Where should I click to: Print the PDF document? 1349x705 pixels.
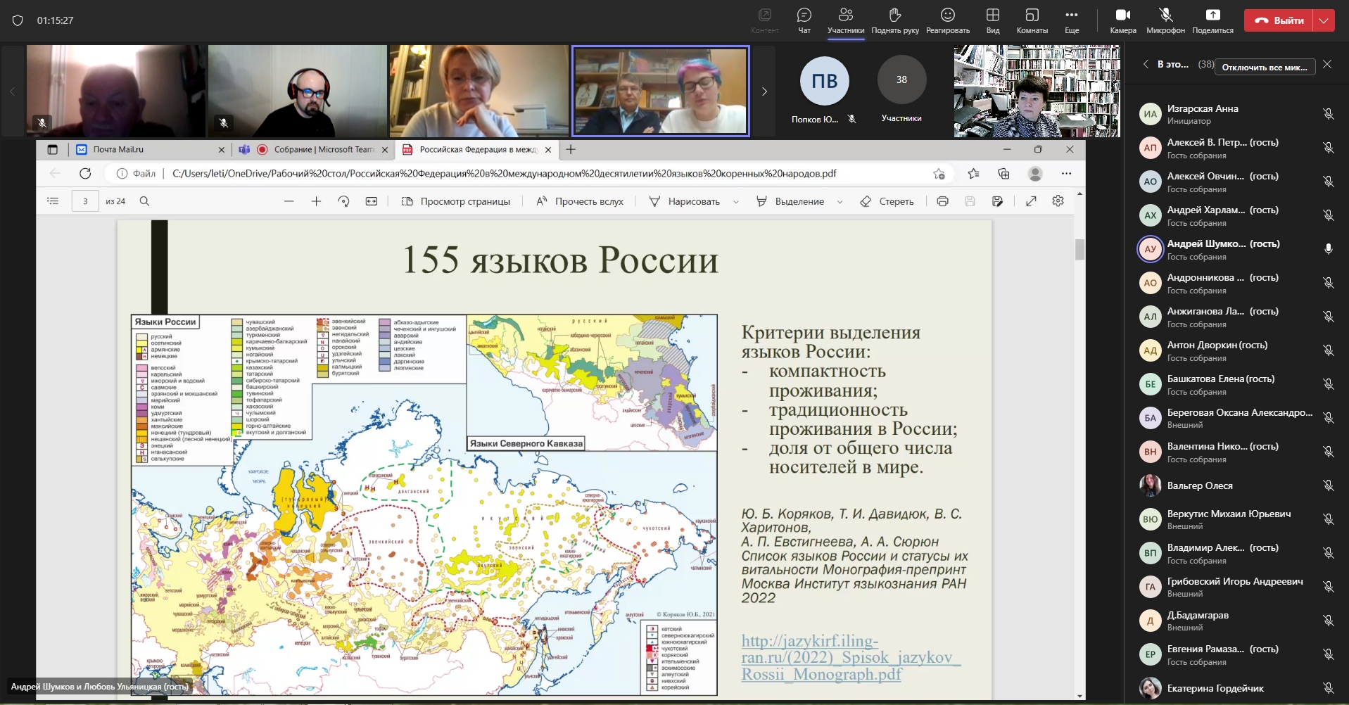pyautogui.click(x=942, y=201)
